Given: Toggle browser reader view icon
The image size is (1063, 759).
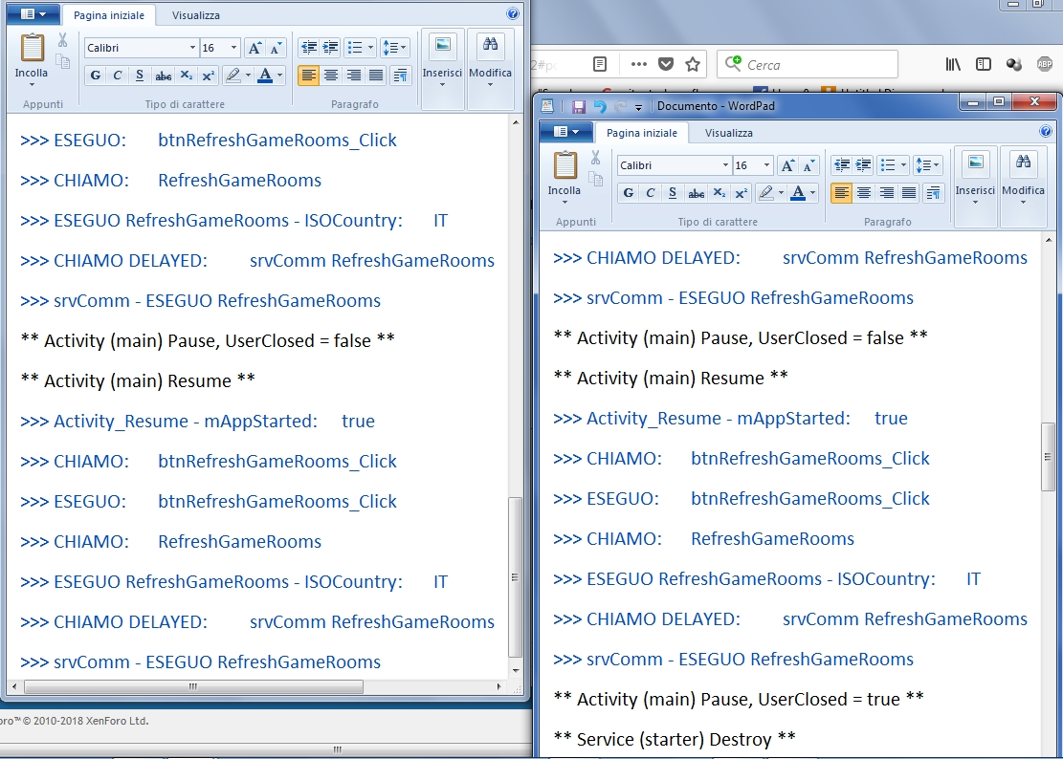Looking at the screenshot, I should [599, 64].
